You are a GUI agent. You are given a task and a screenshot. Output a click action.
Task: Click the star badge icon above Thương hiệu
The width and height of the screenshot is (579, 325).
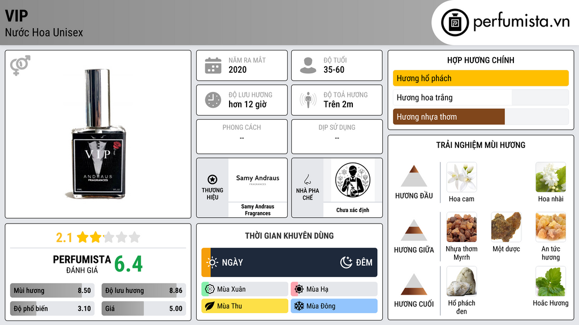point(213,179)
